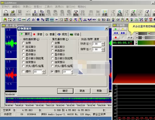This screenshot has width=155, height=120.
Task: Decrease 快进 speed with down arrow
Action: (x=103, y=45)
